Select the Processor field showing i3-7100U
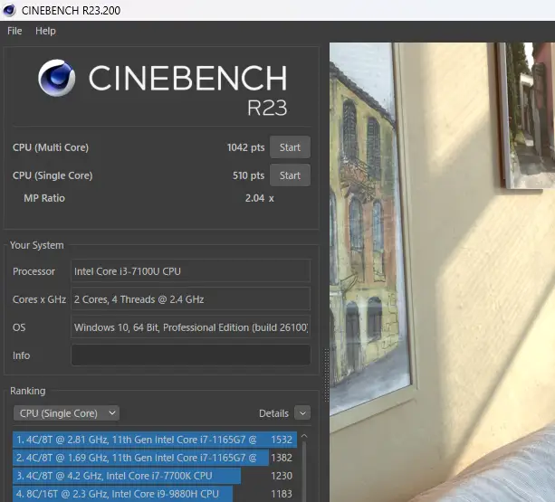The height and width of the screenshot is (502, 555). pyautogui.click(x=190, y=271)
